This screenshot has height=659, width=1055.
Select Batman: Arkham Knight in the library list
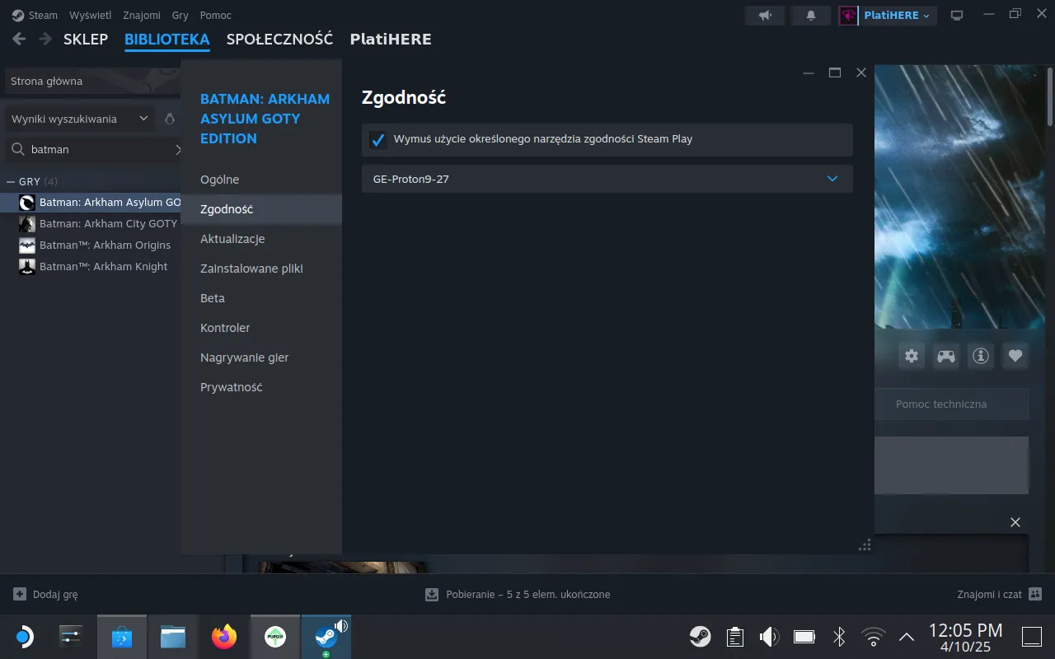(x=104, y=266)
